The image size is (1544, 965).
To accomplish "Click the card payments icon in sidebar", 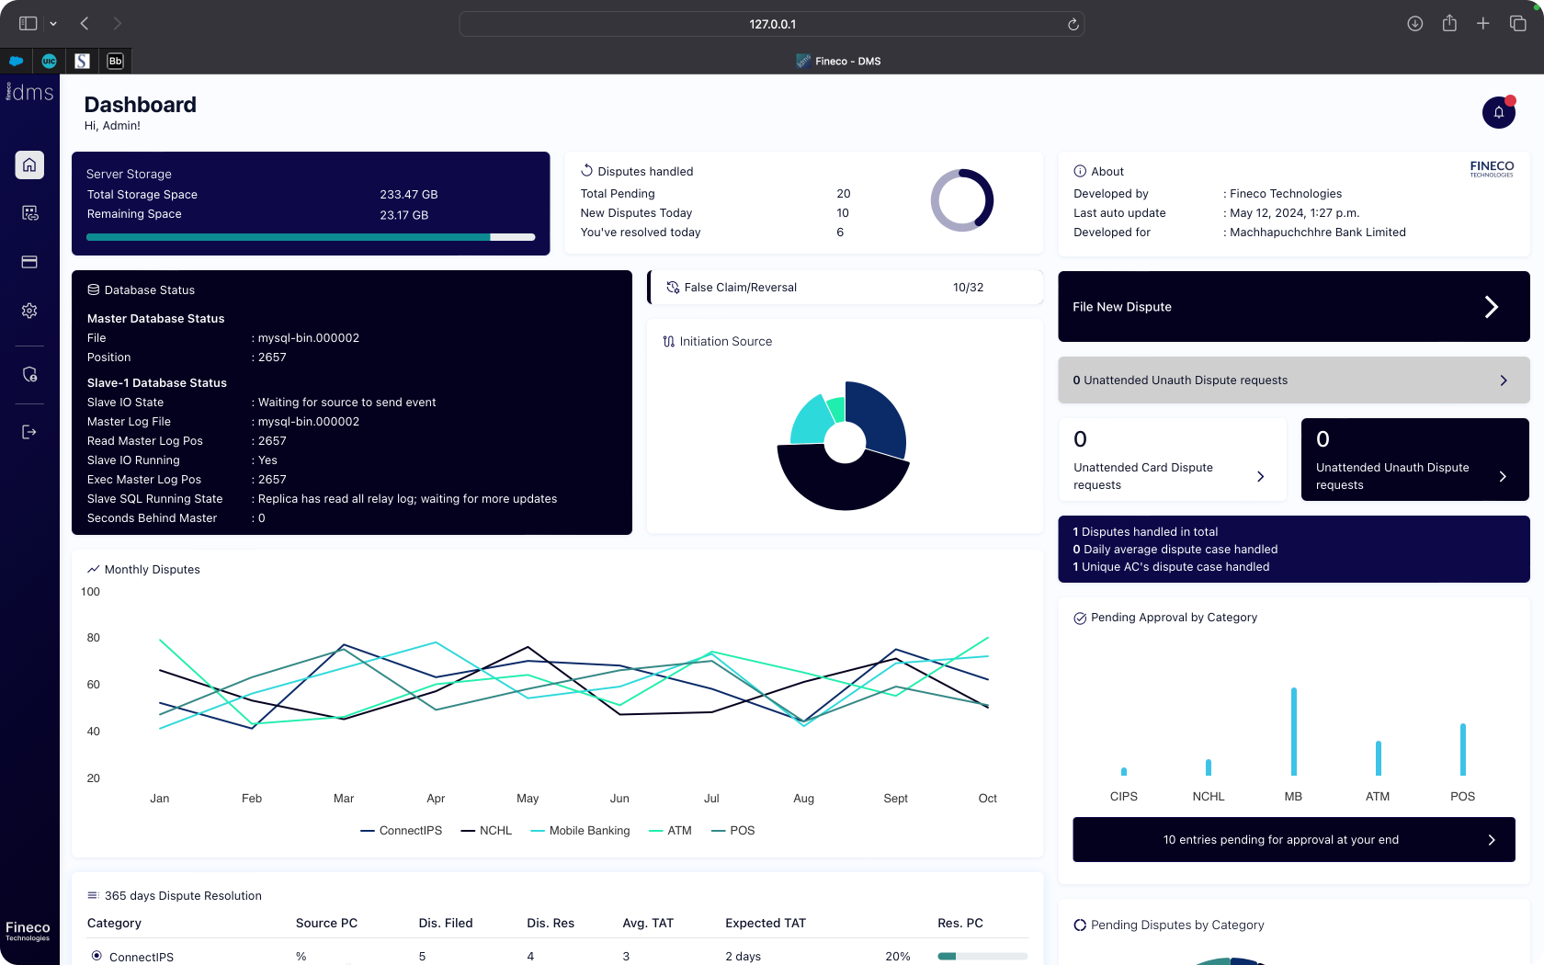I will point(29,262).
